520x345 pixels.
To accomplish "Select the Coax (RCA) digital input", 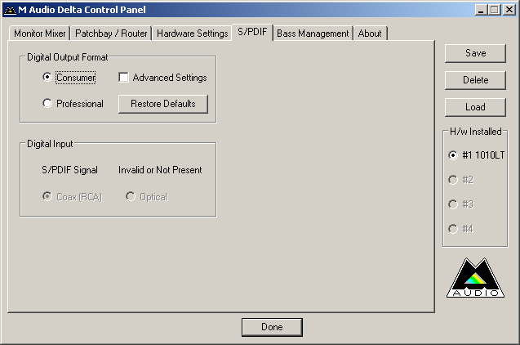I will 47,197.
